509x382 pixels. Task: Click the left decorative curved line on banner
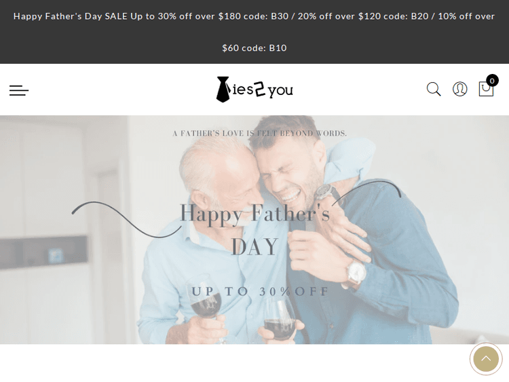(x=127, y=220)
